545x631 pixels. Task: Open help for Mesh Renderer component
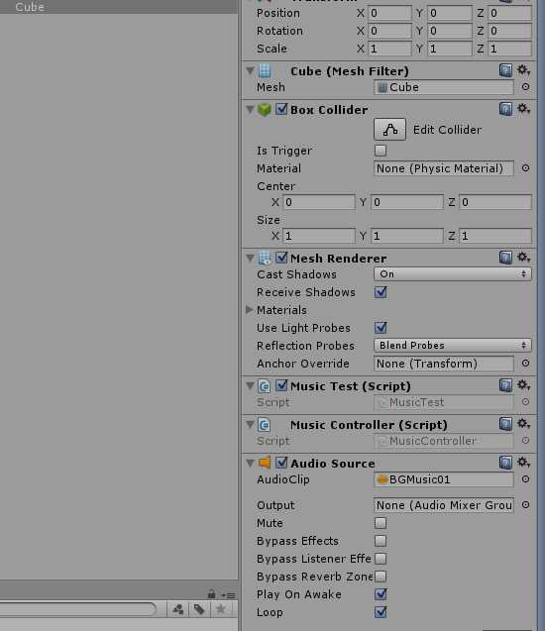[x=505, y=258]
